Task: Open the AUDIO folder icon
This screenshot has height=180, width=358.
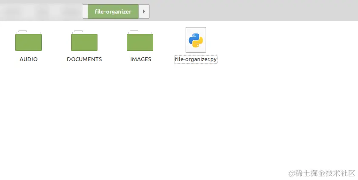Action: click(29, 41)
